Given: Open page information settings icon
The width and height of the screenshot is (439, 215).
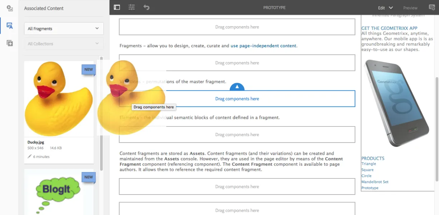Looking at the screenshot, I should 132,7.
